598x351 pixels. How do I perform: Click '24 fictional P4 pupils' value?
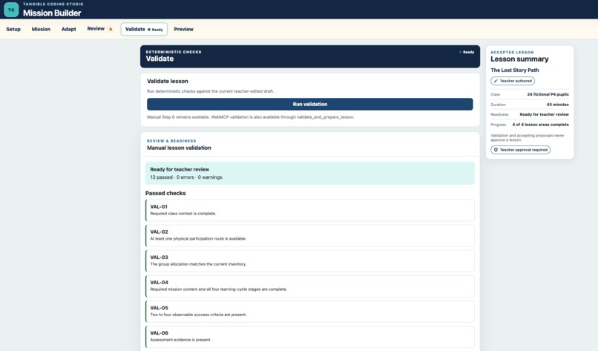click(548, 94)
